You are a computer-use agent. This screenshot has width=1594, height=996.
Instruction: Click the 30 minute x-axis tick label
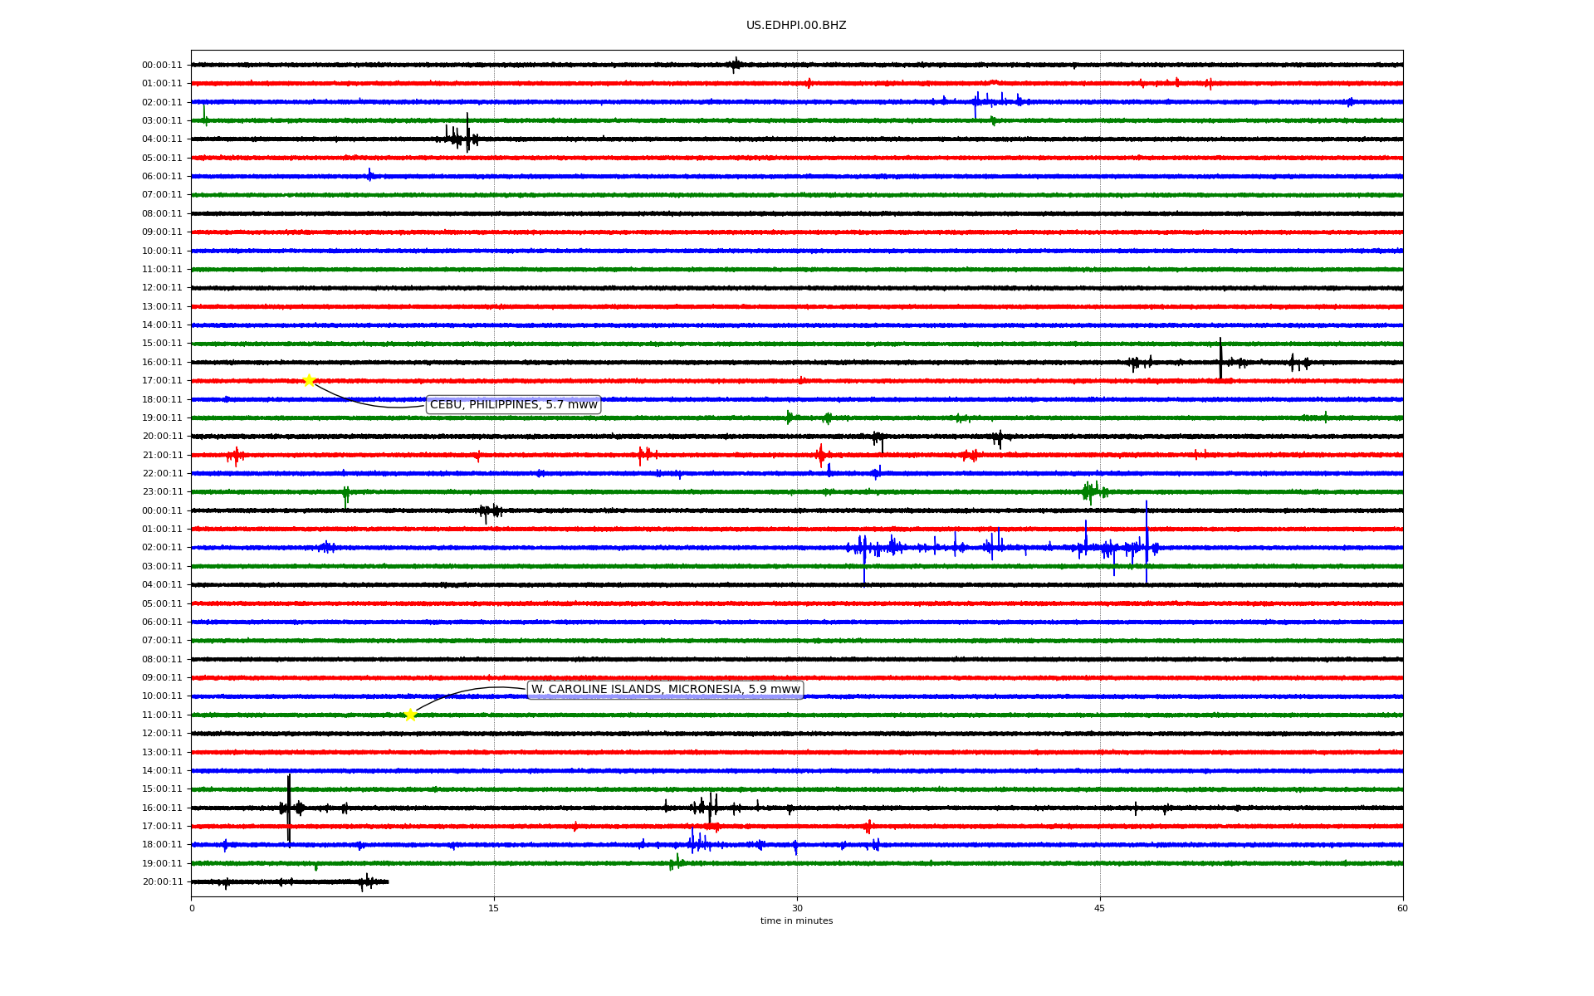(x=797, y=908)
